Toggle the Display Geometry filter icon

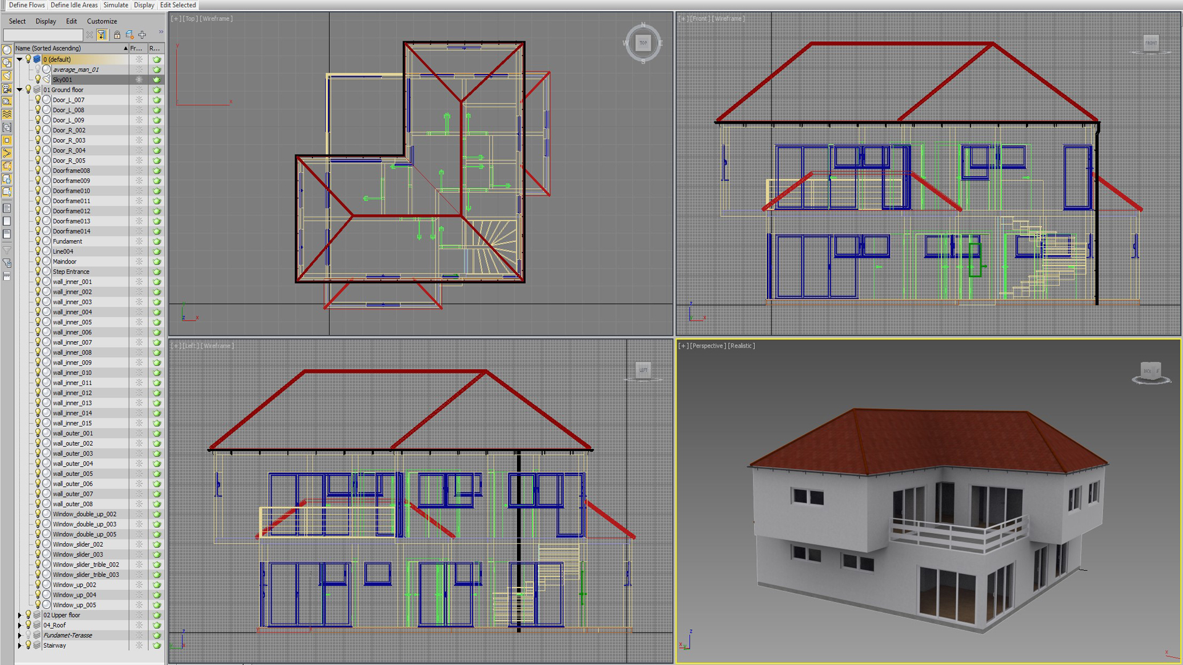click(7, 50)
